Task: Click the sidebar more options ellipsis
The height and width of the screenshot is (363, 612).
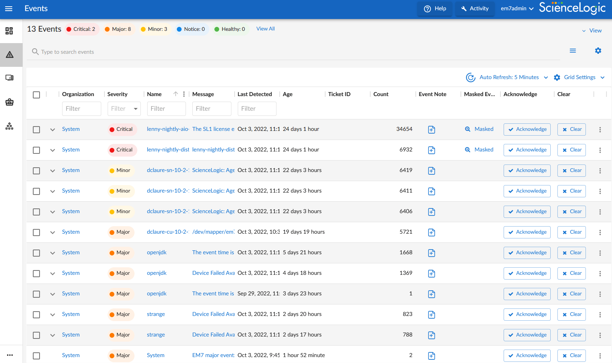Action: 10,355
